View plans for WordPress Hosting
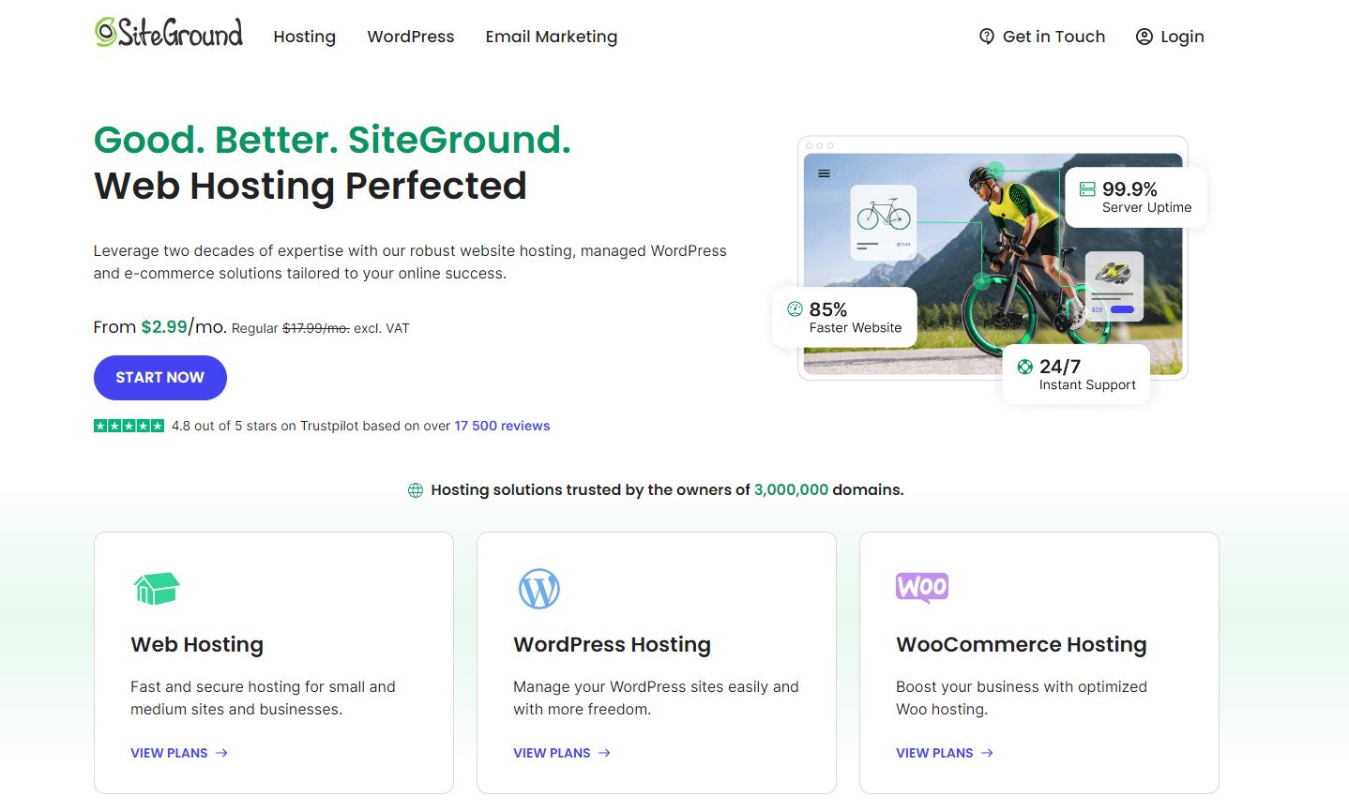This screenshot has width=1349, height=811. pyautogui.click(x=561, y=753)
